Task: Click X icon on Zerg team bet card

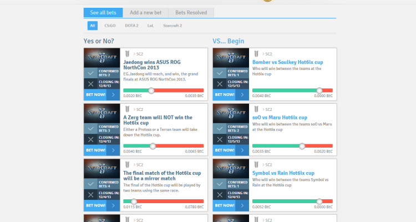Action: pos(91,139)
